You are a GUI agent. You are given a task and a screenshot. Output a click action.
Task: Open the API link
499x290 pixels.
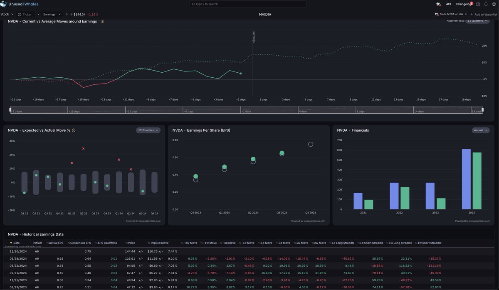click(x=448, y=4)
